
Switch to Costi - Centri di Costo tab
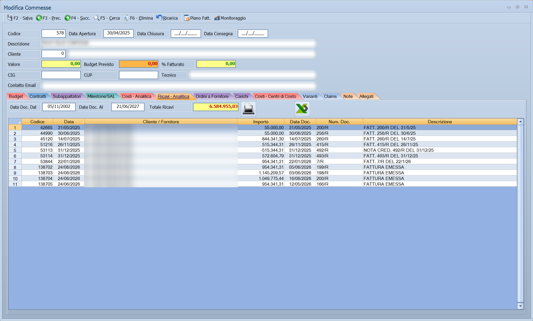click(275, 96)
